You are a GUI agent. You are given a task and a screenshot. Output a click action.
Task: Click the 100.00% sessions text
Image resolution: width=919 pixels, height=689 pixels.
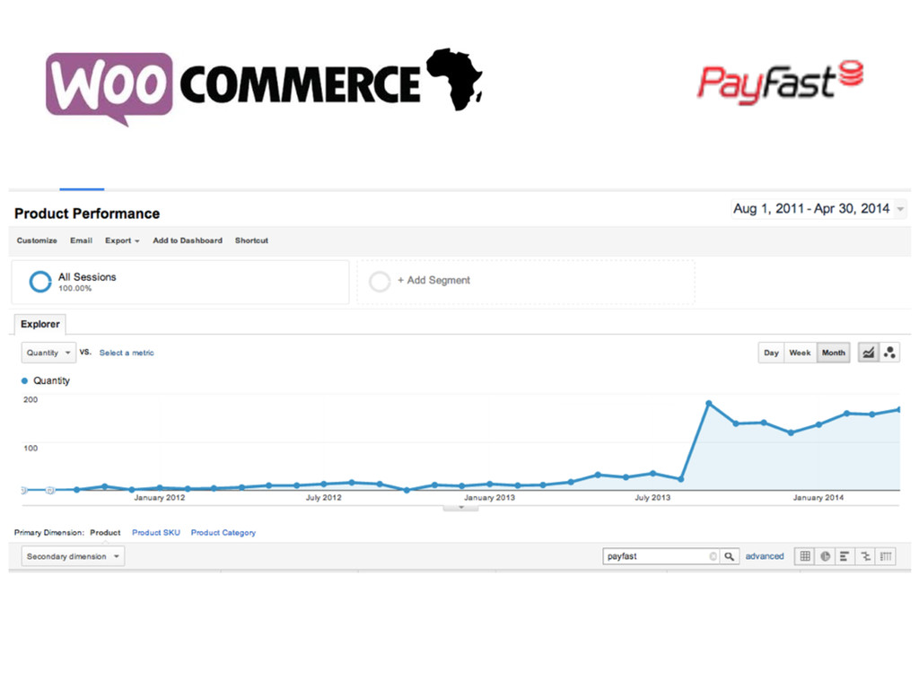tap(75, 288)
